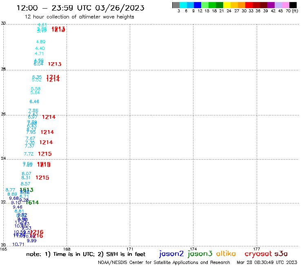Select the wave height 7.67
The height and width of the screenshot is (266, 302).
click(x=31, y=138)
